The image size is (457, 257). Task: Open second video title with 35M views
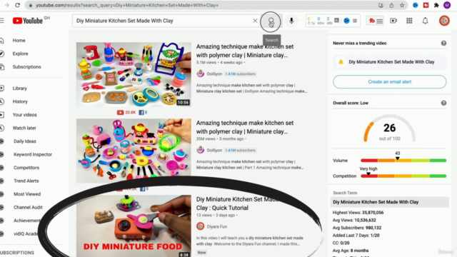244,127
